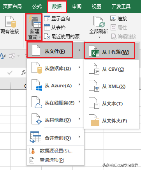This screenshot has width=141, height=170.
Task: Expand the 新建查询 dropdown arrow
Action: 40,37
